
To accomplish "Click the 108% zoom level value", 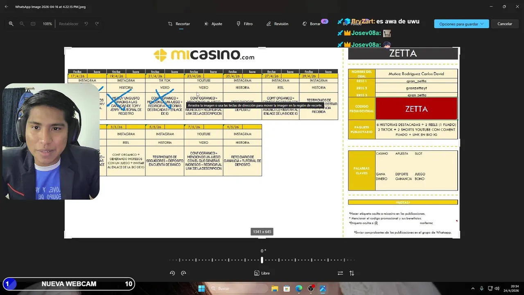I will click(x=47, y=24).
